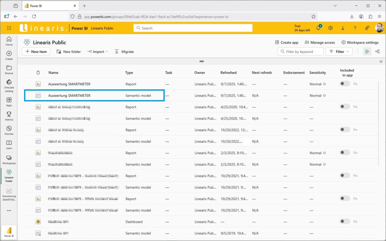Click the Trial 24 days left notice
Viewport: 386px width, 241px height.
[x=302, y=28]
